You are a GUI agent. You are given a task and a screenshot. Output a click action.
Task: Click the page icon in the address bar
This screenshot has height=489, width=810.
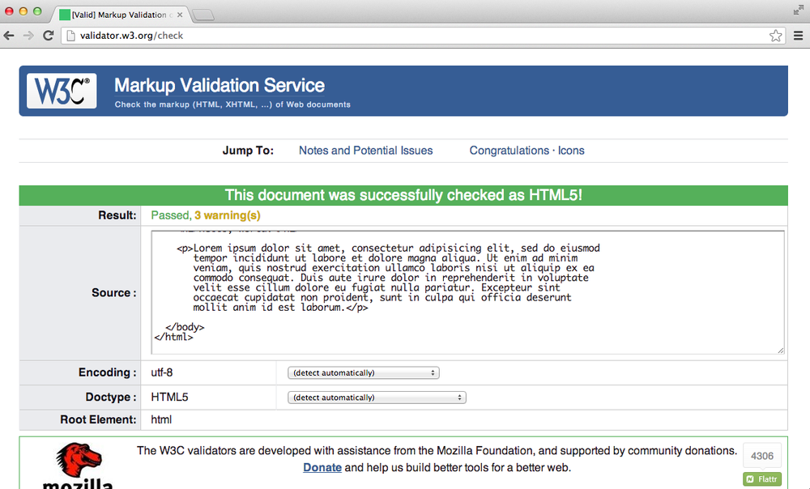coord(70,36)
